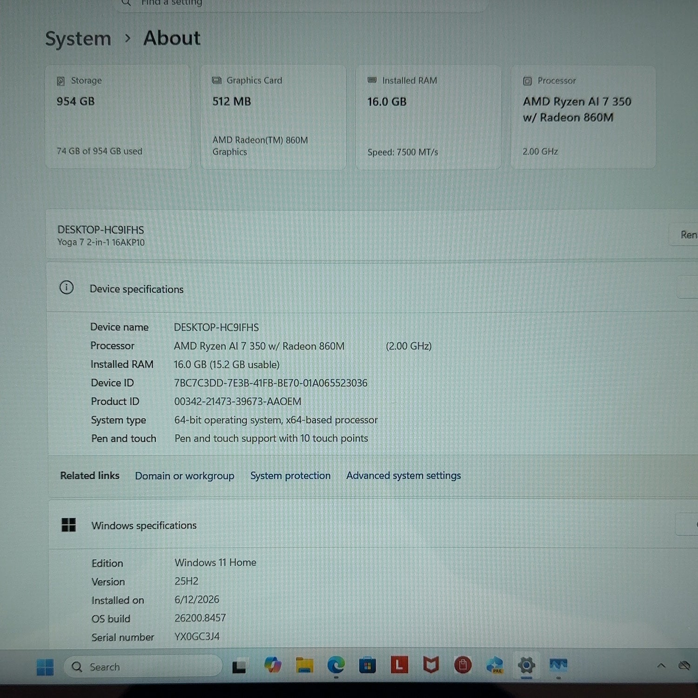Open McAfee from the taskbar
The image size is (698, 698).
point(431,665)
